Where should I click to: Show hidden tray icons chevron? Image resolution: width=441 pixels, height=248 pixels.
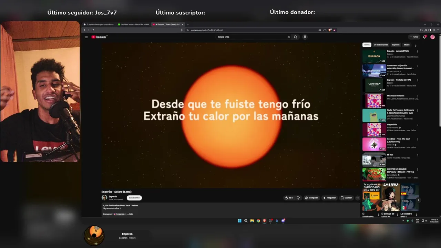(403, 221)
